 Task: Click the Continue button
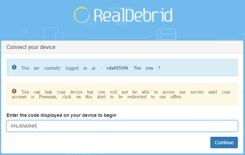point(224,143)
